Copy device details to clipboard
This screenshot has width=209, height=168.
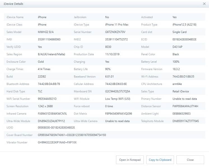[x=160, y=160]
